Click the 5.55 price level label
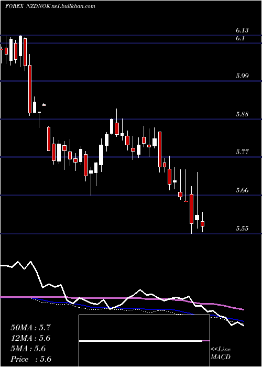Screen dimensions: 262x367 242,229
